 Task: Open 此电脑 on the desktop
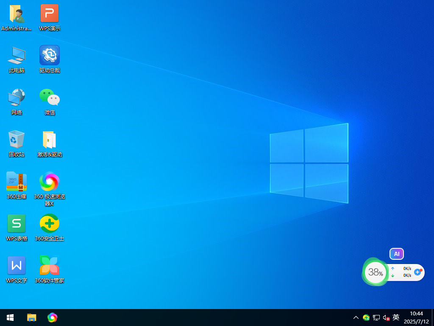tap(17, 59)
